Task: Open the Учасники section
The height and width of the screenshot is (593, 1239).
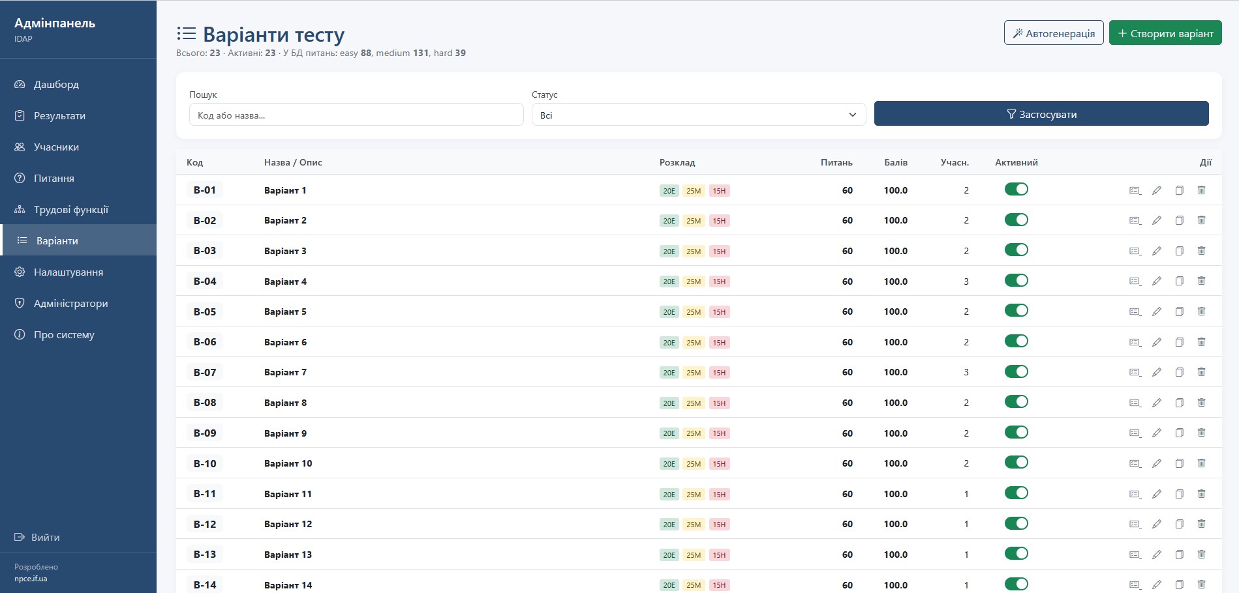Action: click(78, 147)
